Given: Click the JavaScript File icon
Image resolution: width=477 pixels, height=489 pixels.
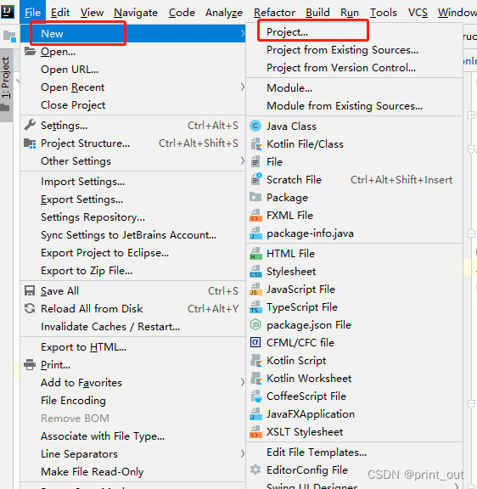Looking at the screenshot, I should [255, 289].
